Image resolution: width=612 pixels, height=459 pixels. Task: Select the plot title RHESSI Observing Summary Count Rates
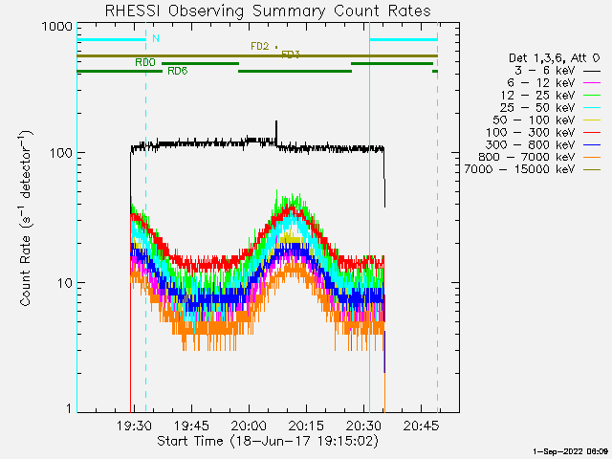pos(268,11)
